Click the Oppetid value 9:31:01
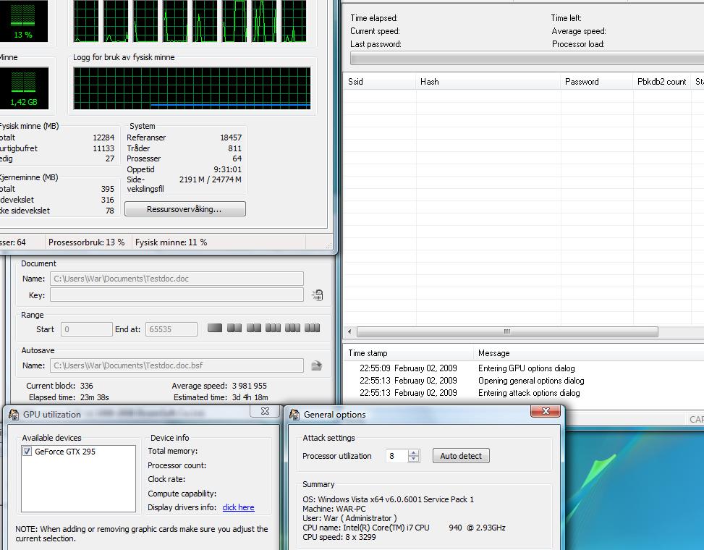Image resolution: width=704 pixels, height=550 pixels. (x=228, y=170)
